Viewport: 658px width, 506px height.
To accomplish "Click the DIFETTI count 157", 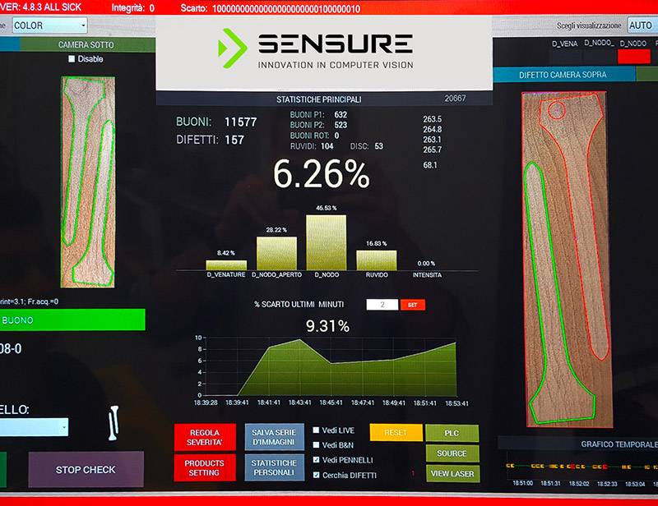I will click(234, 140).
